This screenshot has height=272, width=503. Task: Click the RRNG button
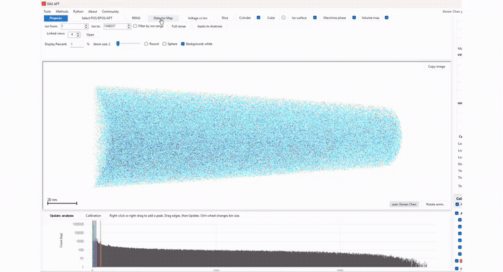tap(136, 18)
